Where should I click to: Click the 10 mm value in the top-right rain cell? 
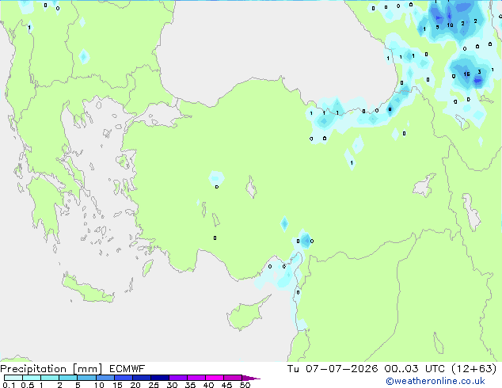[x=450, y=25]
